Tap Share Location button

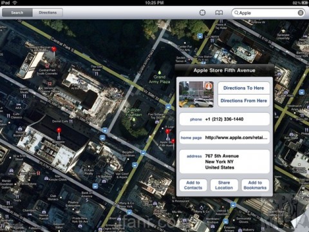224,185
